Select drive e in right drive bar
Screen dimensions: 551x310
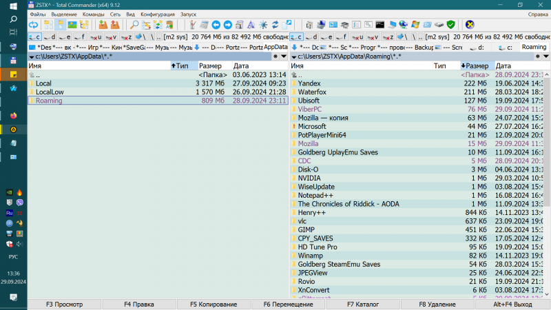326,37
